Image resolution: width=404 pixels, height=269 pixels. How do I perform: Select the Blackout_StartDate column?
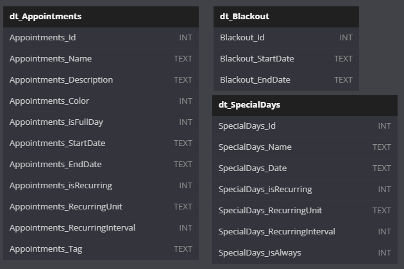(x=286, y=59)
